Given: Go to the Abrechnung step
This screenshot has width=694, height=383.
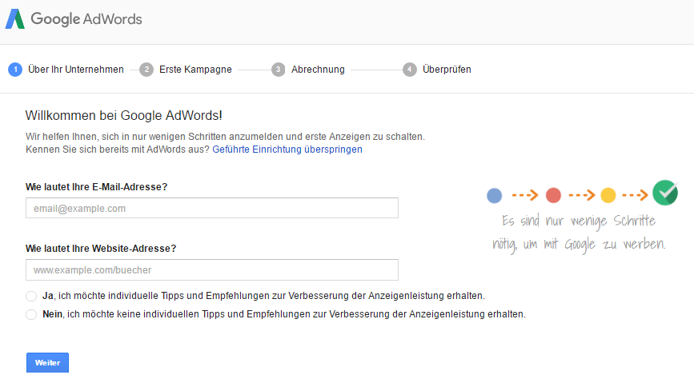Looking at the screenshot, I should pos(318,70).
